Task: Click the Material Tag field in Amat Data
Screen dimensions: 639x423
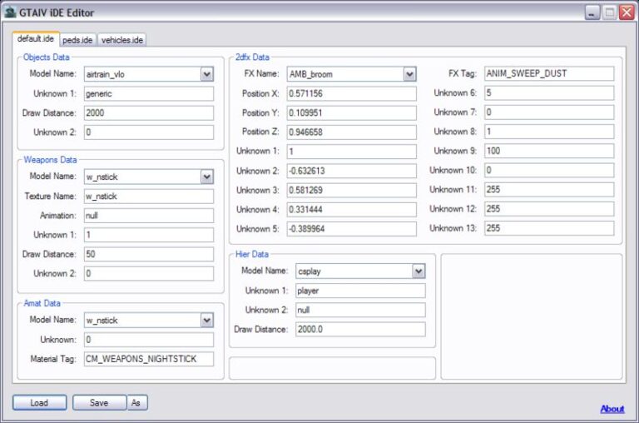Action: [148, 359]
